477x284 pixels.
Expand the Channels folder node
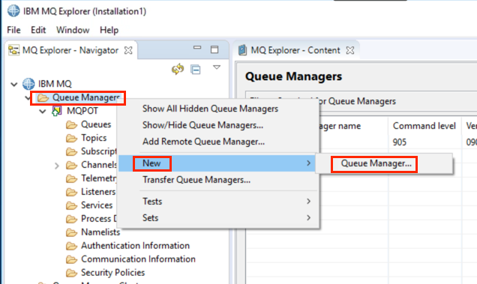pyautogui.click(x=57, y=166)
